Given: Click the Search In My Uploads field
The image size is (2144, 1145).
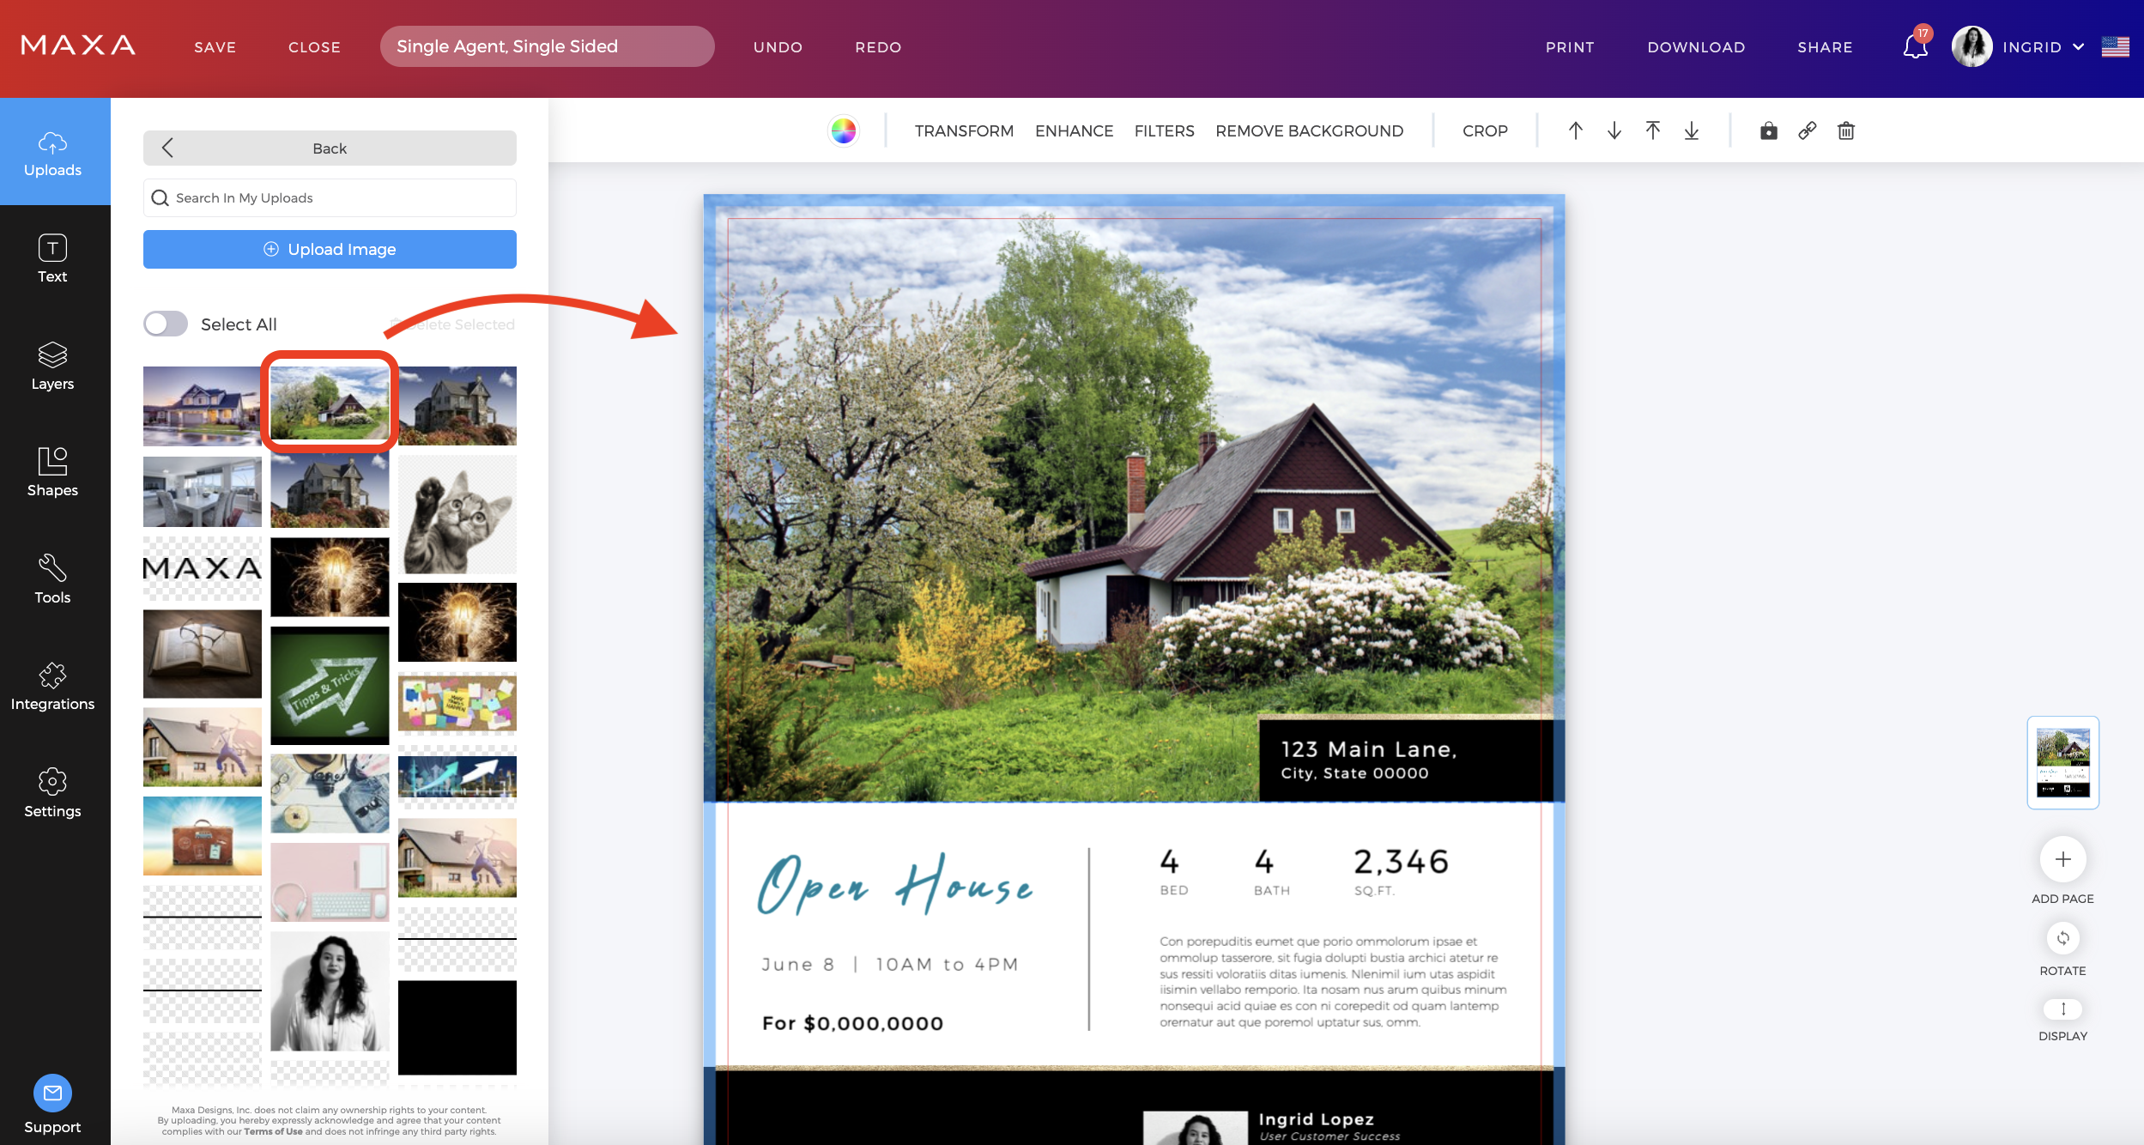Looking at the screenshot, I should (x=330, y=197).
